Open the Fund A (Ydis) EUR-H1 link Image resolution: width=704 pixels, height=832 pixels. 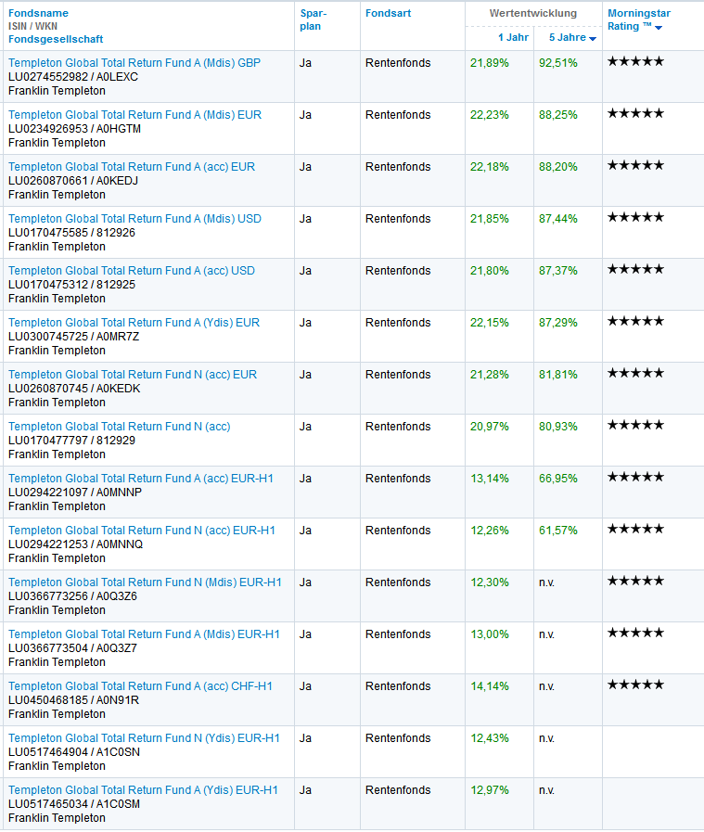(143, 790)
